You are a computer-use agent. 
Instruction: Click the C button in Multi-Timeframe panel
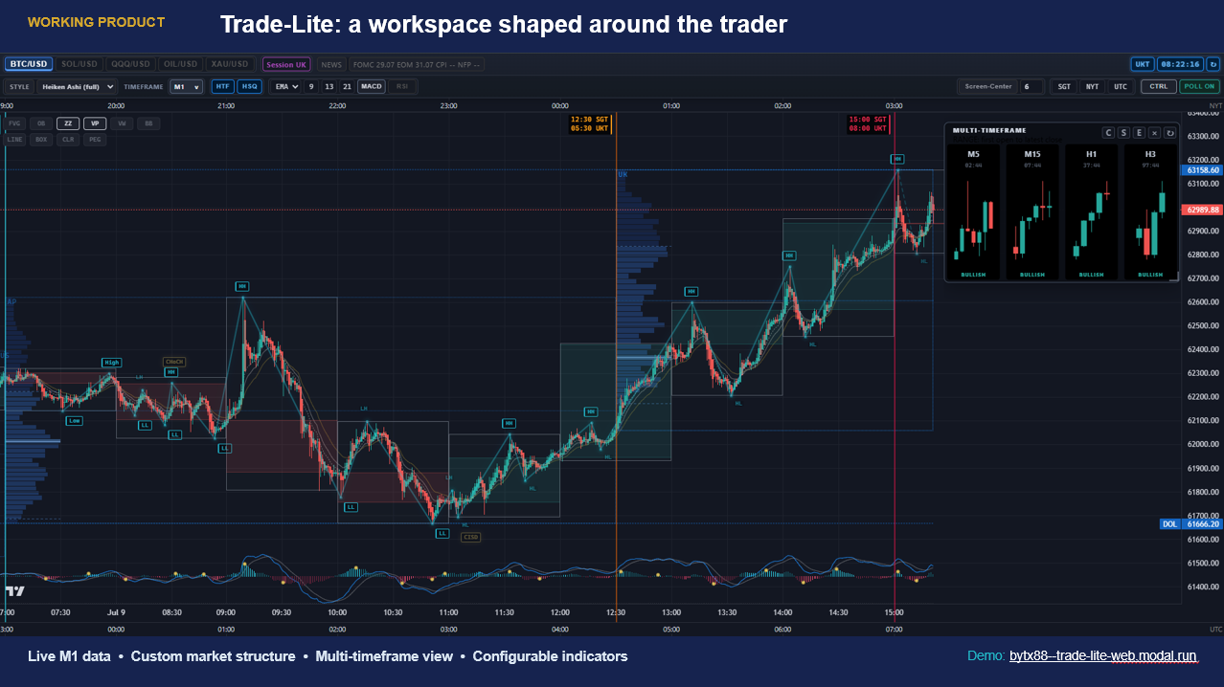point(1108,133)
